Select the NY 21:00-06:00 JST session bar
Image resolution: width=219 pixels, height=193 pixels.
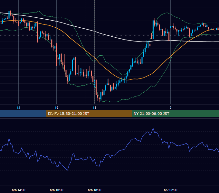click(x=175, y=114)
